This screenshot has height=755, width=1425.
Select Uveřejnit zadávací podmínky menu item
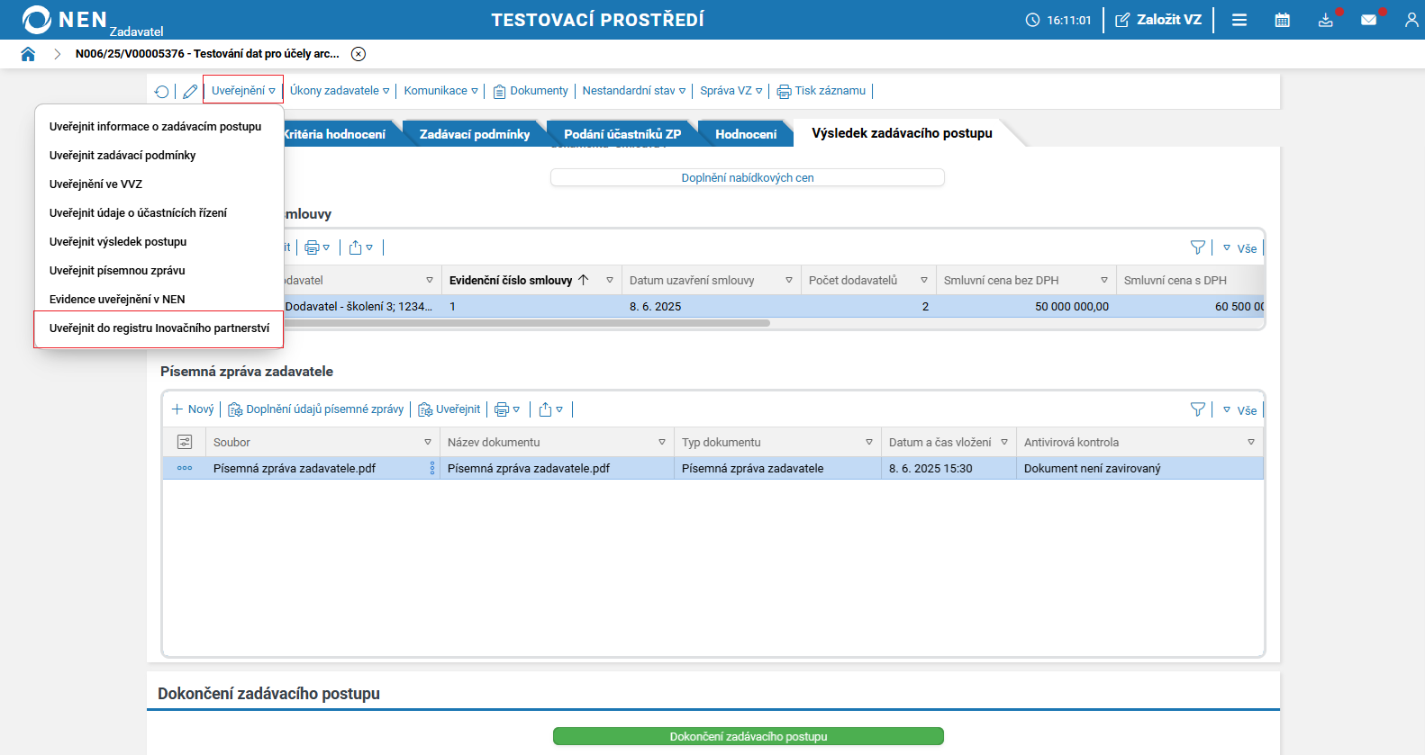click(159, 156)
